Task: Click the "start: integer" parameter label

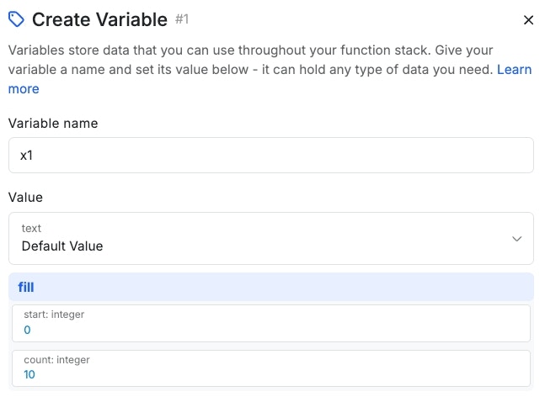Action: (x=54, y=315)
